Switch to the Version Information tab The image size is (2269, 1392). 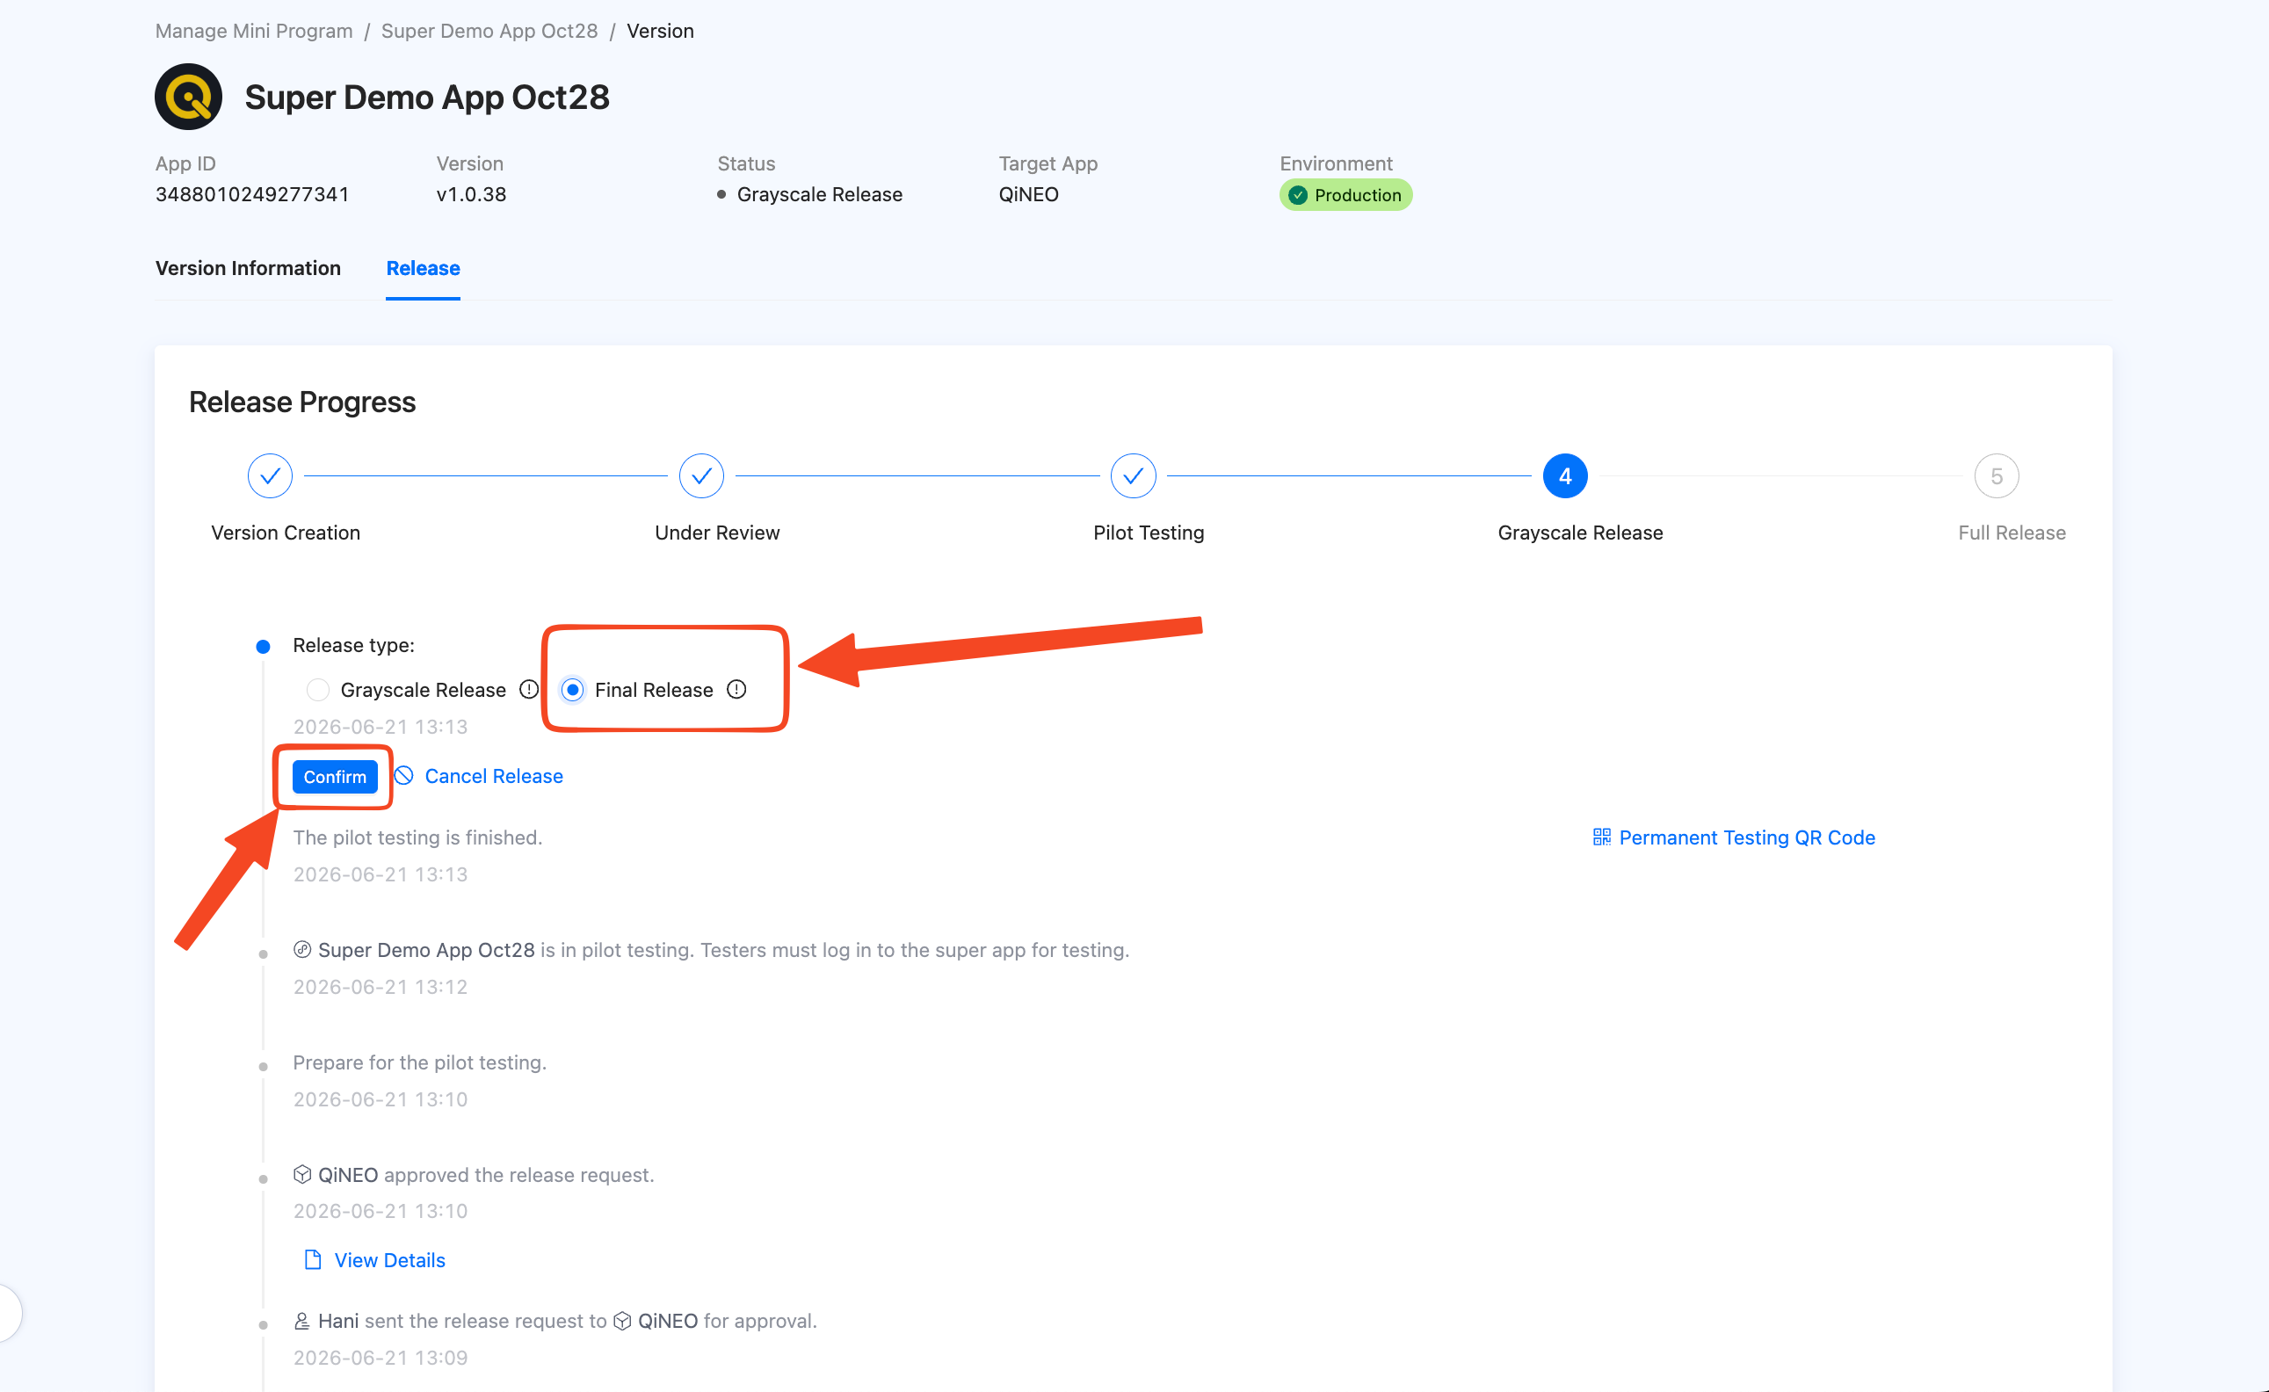click(248, 268)
